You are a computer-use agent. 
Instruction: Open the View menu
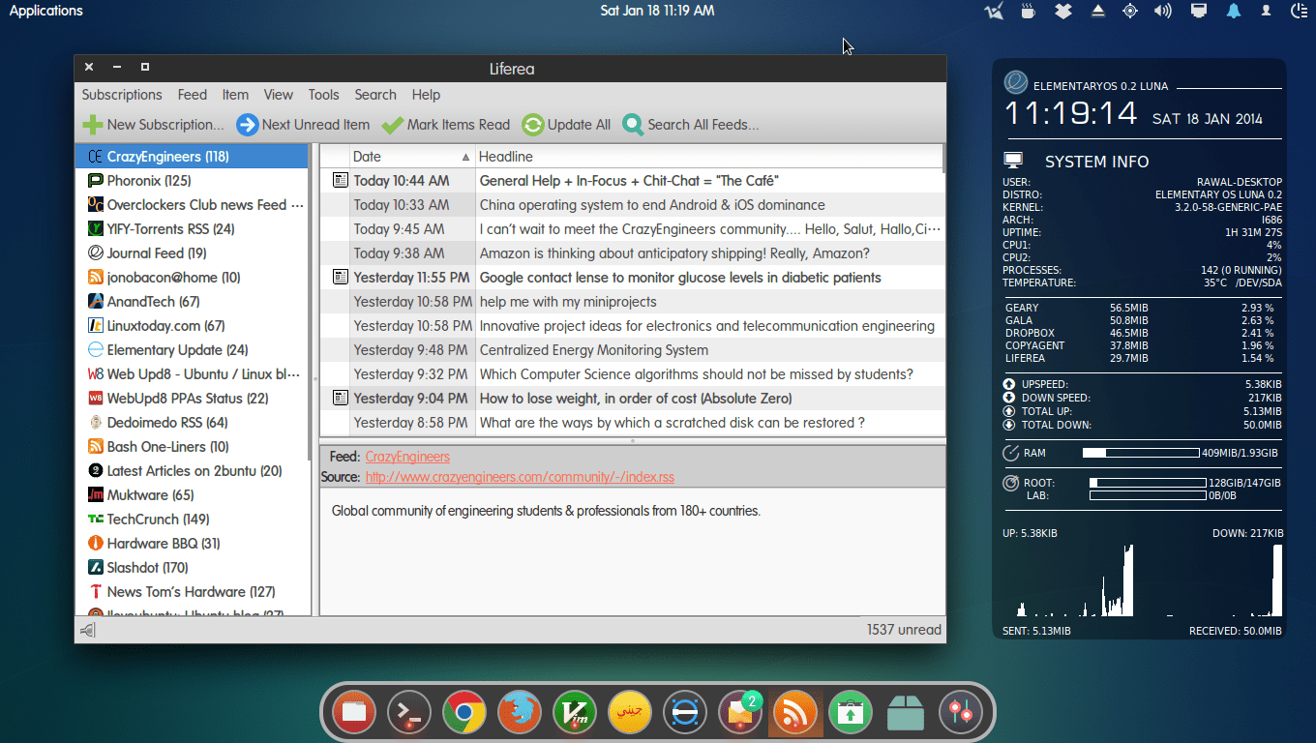click(279, 95)
